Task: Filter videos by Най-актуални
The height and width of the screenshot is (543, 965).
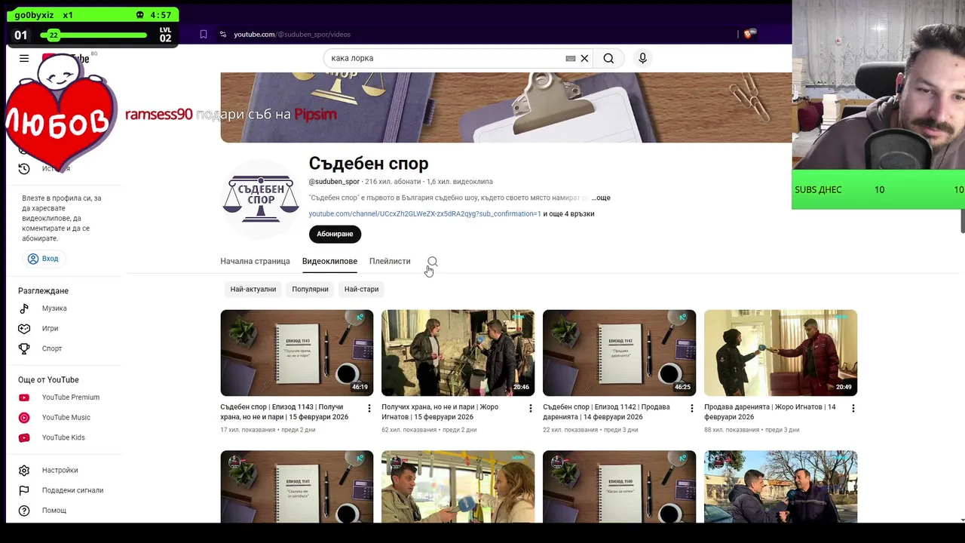Action: click(253, 289)
